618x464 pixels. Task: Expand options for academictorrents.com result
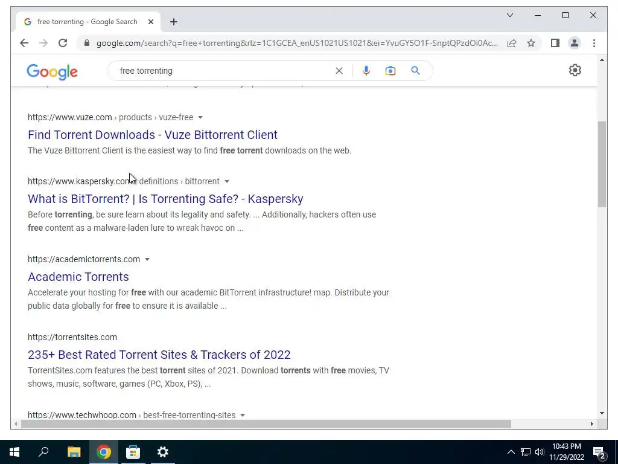point(147,260)
